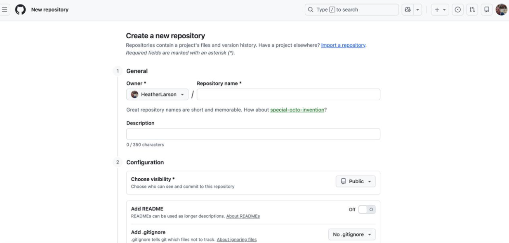
Task: Click the owner avatar next to HeatherLarson
Action: (135, 94)
